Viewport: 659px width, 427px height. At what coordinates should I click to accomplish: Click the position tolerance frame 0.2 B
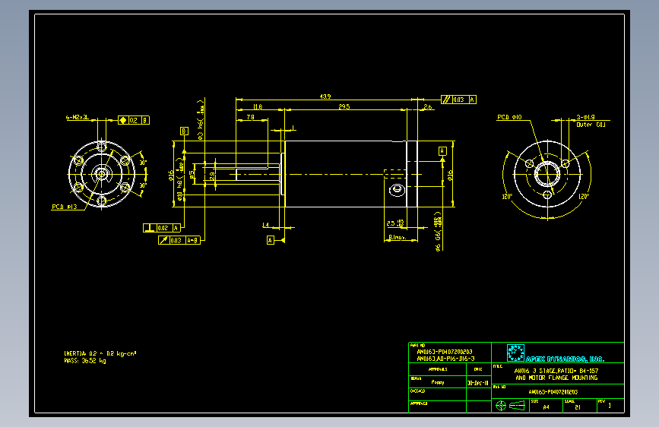point(134,120)
